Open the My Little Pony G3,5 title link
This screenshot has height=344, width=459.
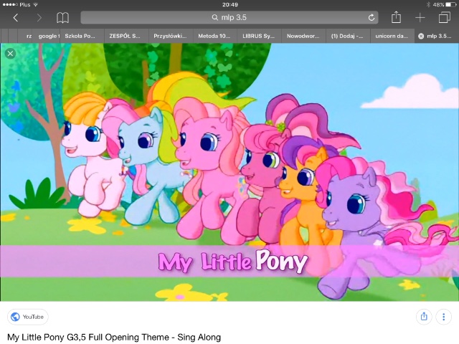pos(114,337)
